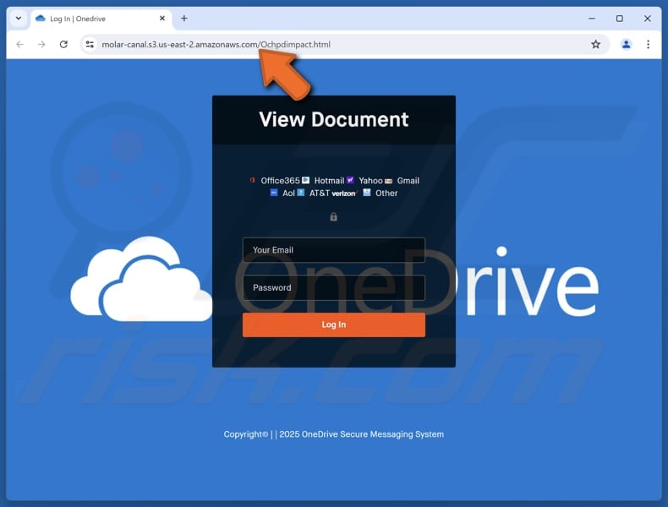Click the OneDrive cloud favicon in tab
The width and height of the screenshot is (668, 507).
click(41, 19)
